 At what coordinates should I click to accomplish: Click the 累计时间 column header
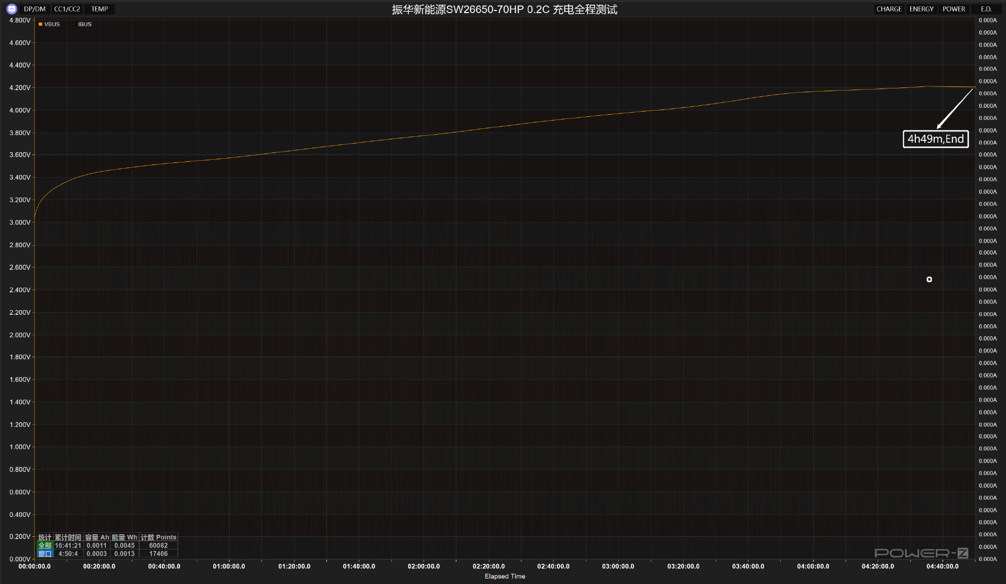coord(68,537)
